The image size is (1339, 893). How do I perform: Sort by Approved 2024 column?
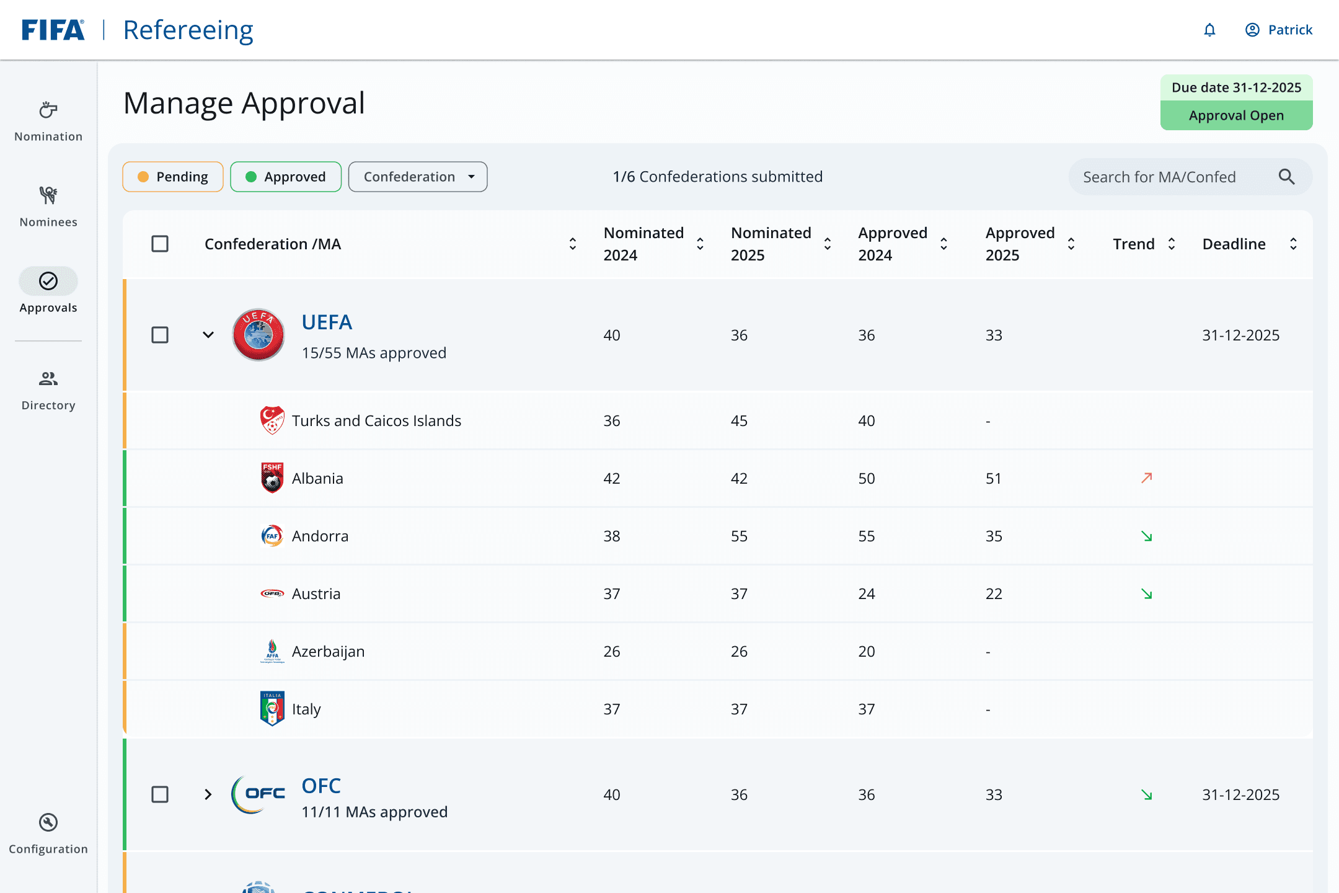click(x=943, y=244)
